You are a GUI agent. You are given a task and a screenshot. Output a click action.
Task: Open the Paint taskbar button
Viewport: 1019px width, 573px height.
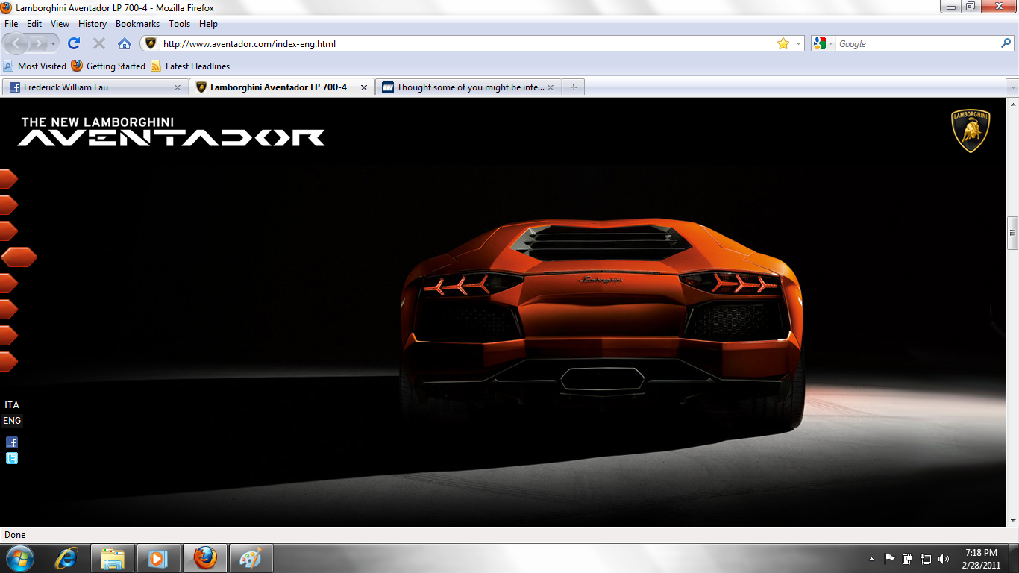pyautogui.click(x=251, y=558)
